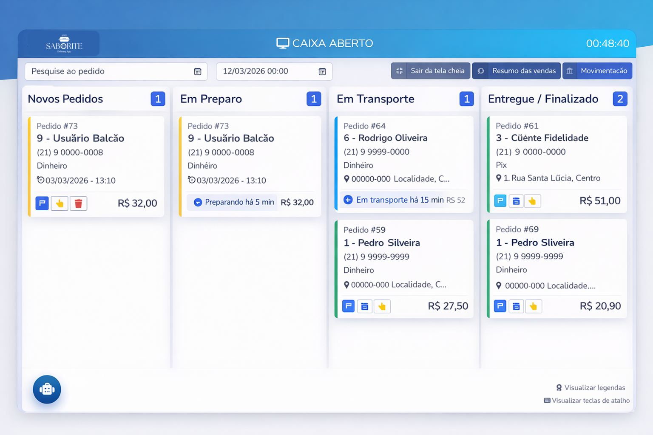Viewport: 653px width, 435px height.
Task: Open calendar picker in the order search field
Action: pos(198,71)
